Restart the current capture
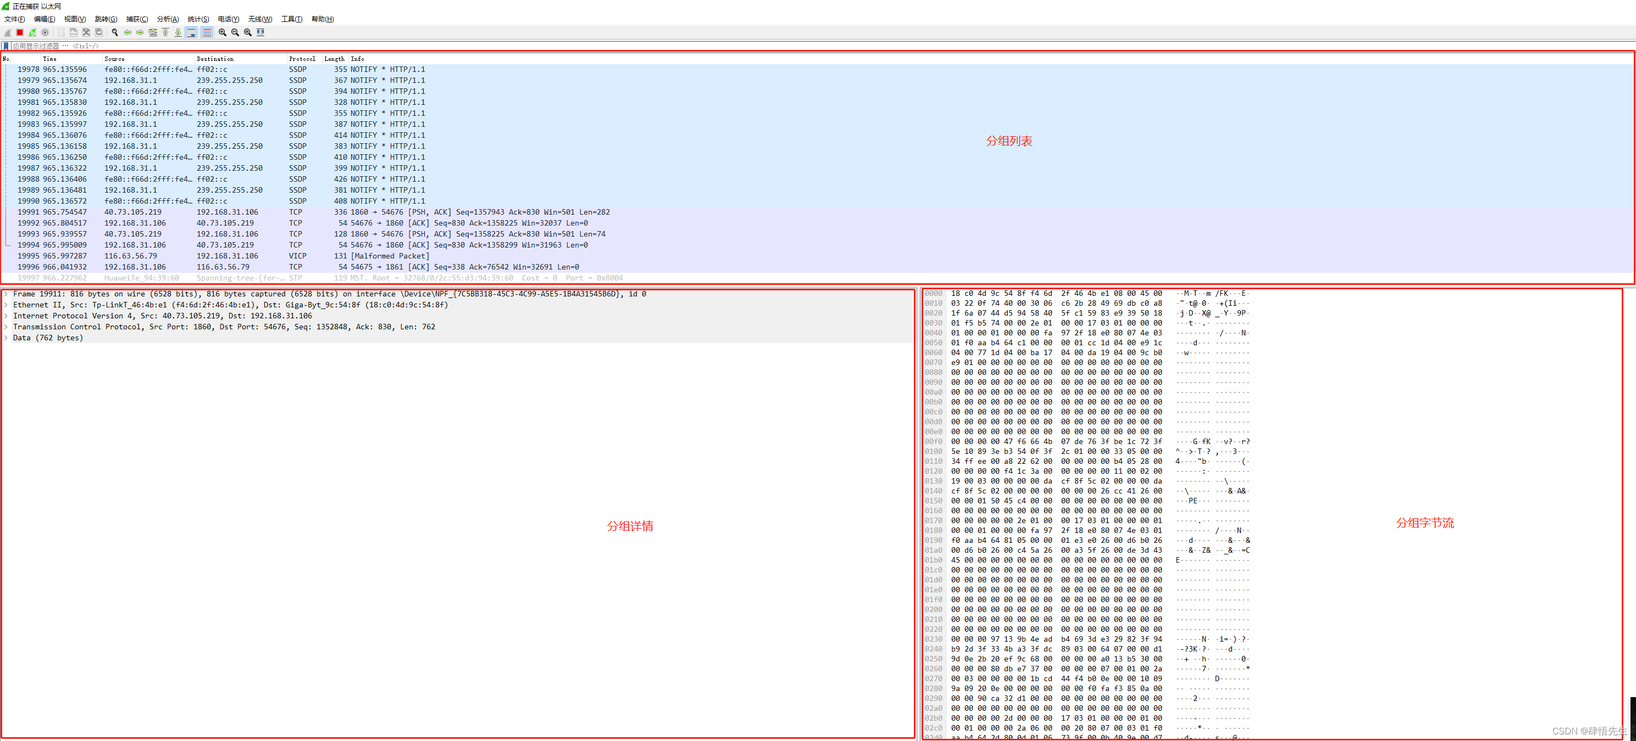This screenshot has height=741, width=1636. click(x=32, y=32)
